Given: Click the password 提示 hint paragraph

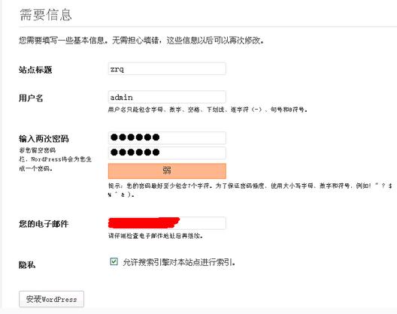Looking at the screenshot, I should (x=250, y=190).
